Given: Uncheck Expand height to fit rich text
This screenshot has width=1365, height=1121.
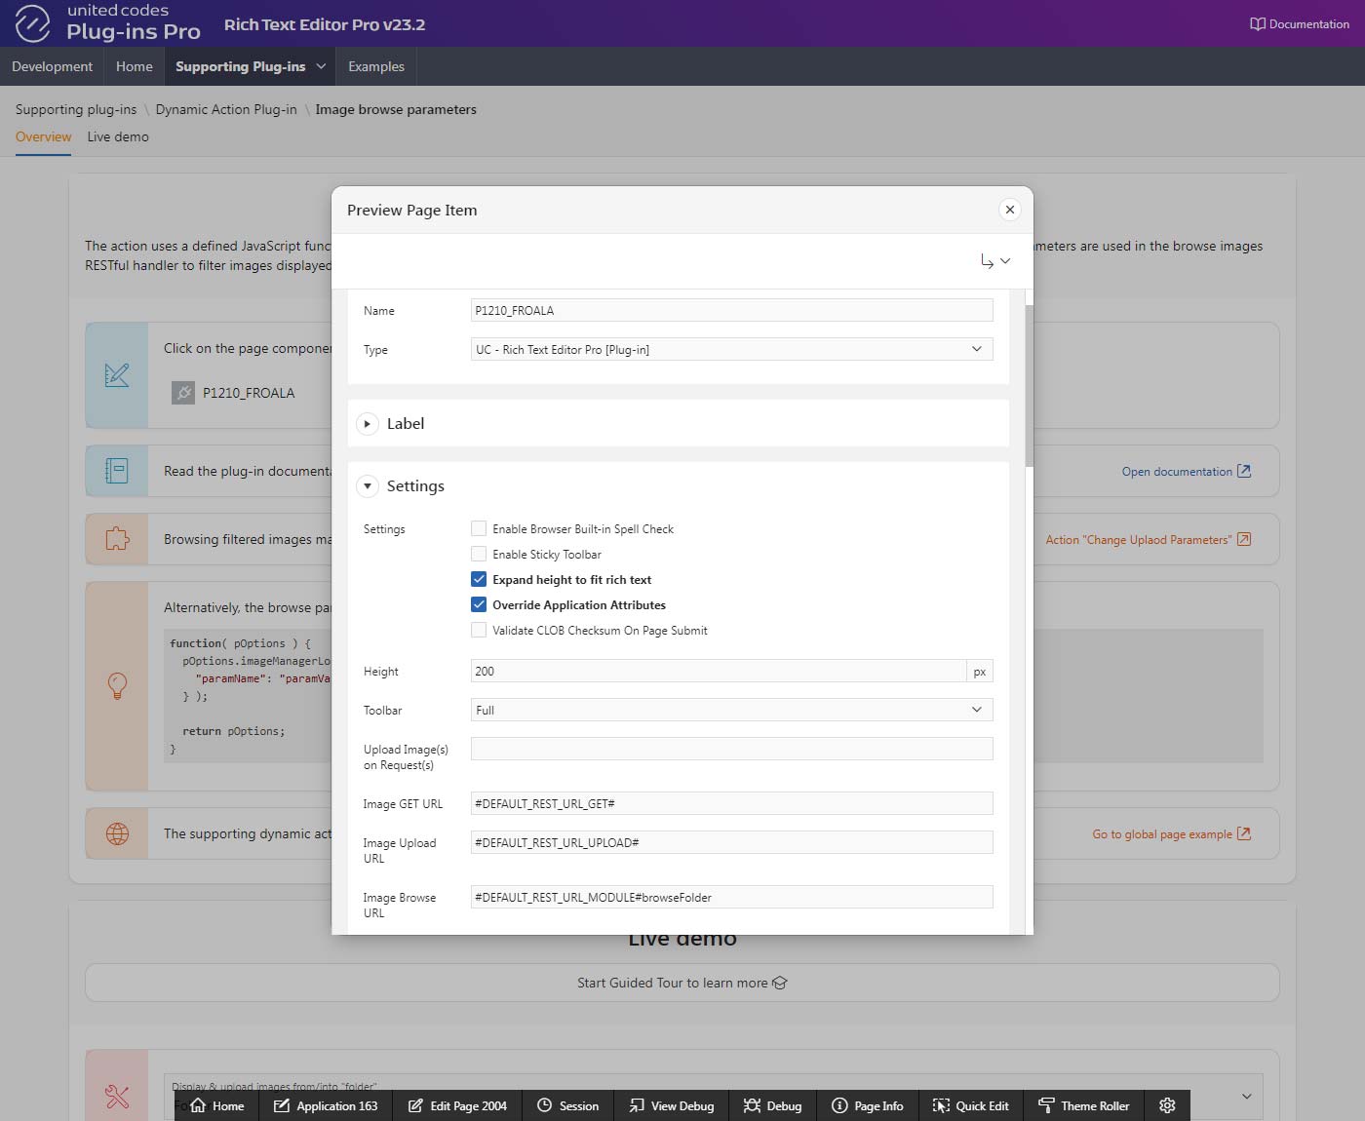Looking at the screenshot, I should 479,579.
